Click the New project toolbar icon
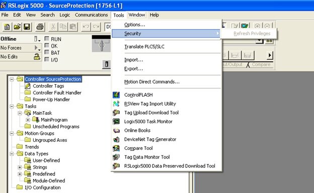The height and width of the screenshot is (193, 314). [7, 27]
